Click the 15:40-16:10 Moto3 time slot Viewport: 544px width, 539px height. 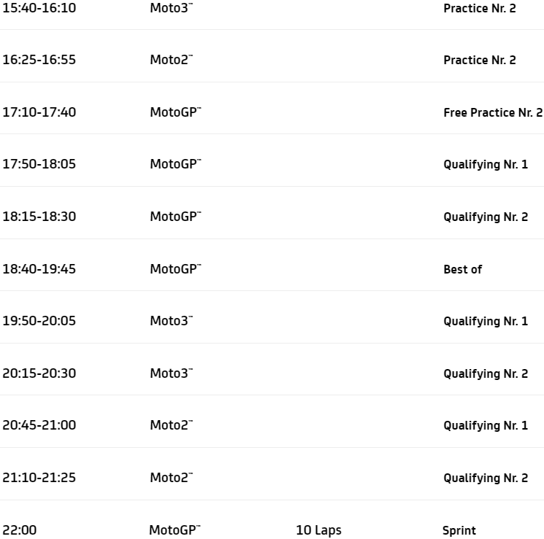pos(39,7)
